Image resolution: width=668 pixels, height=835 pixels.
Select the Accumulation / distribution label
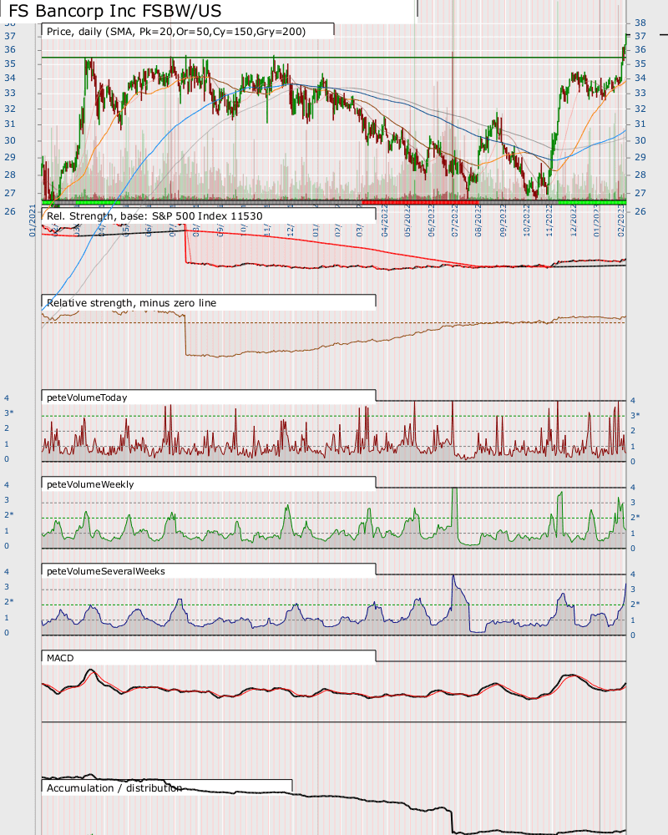point(114,788)
